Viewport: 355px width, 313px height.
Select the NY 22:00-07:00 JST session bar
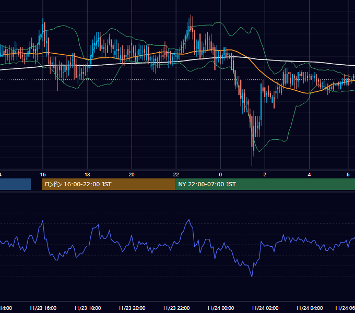[265, 184]
